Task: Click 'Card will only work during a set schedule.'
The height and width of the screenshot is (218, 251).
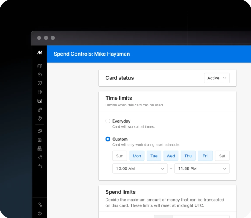Action: (x=146, y=145)
